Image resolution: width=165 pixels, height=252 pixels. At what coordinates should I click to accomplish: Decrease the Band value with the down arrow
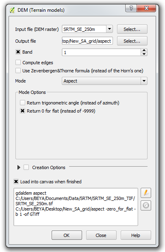144,54
